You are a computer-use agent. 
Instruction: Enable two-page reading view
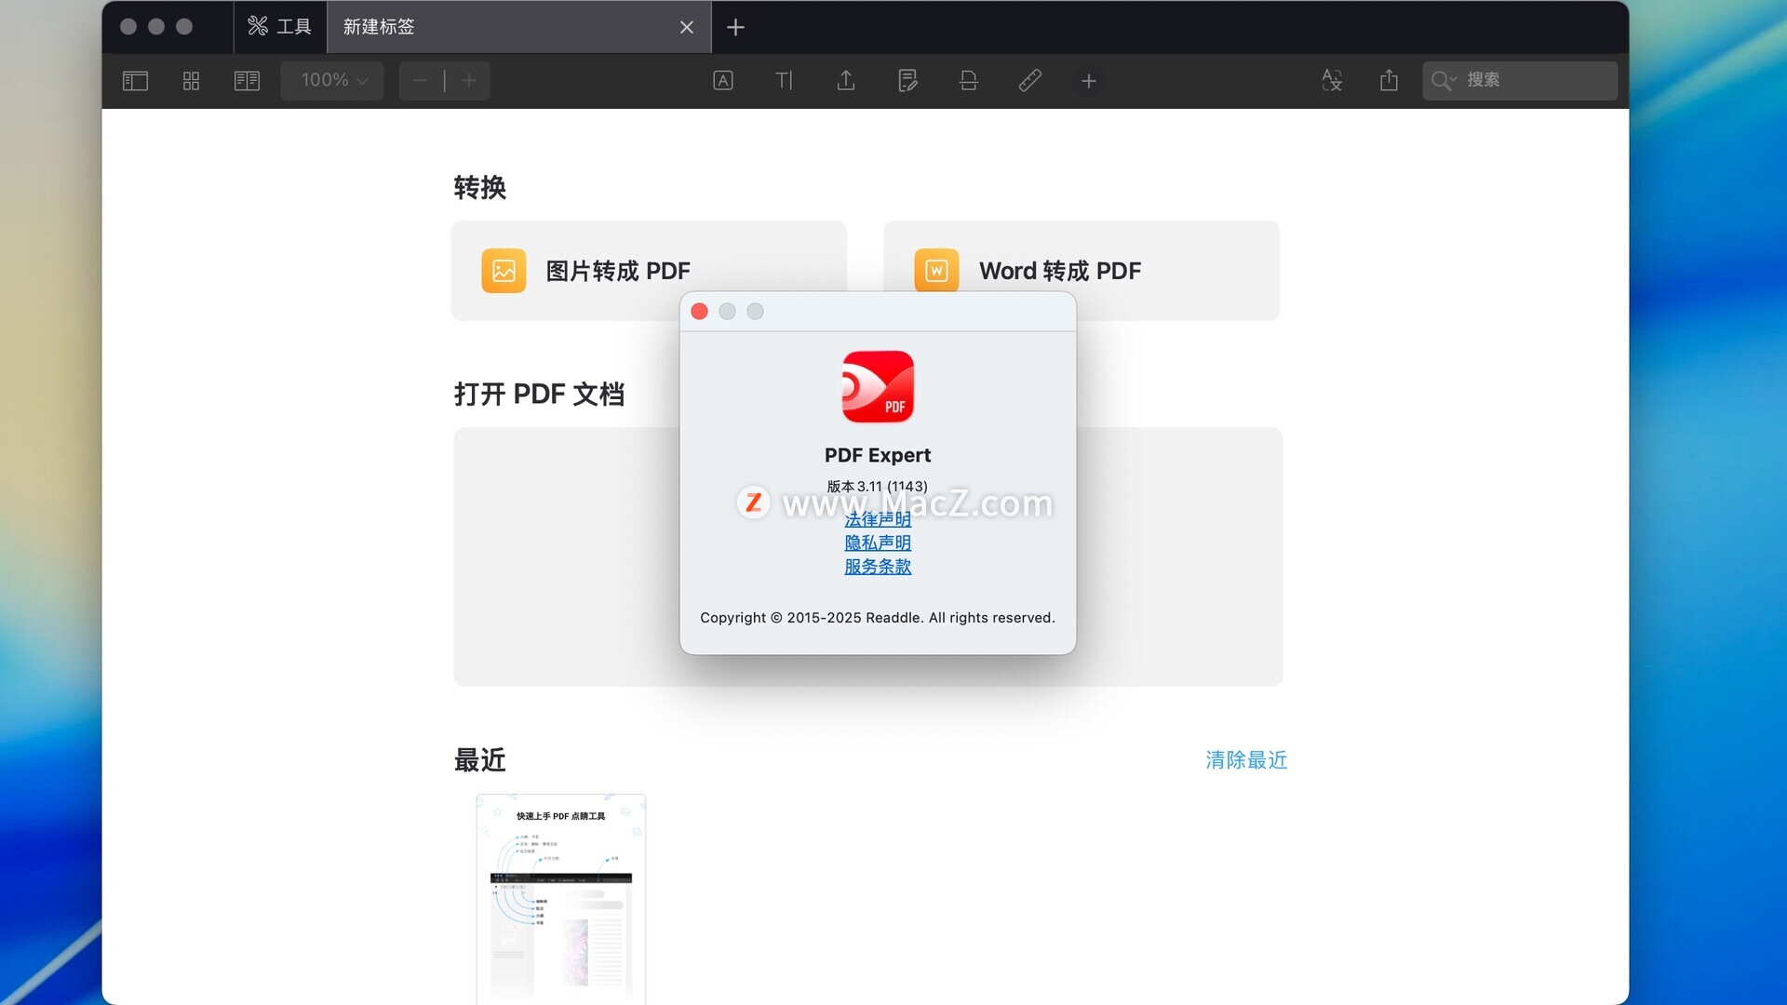click(x=247, y=81)
